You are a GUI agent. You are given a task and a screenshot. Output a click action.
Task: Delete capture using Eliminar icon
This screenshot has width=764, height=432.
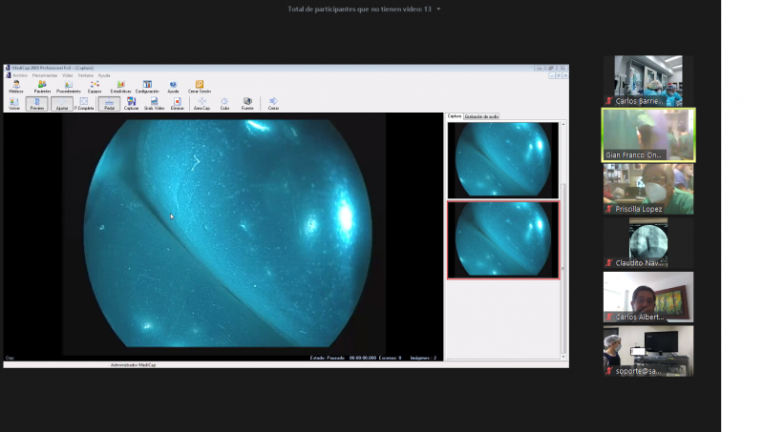(x=177, y=103)
